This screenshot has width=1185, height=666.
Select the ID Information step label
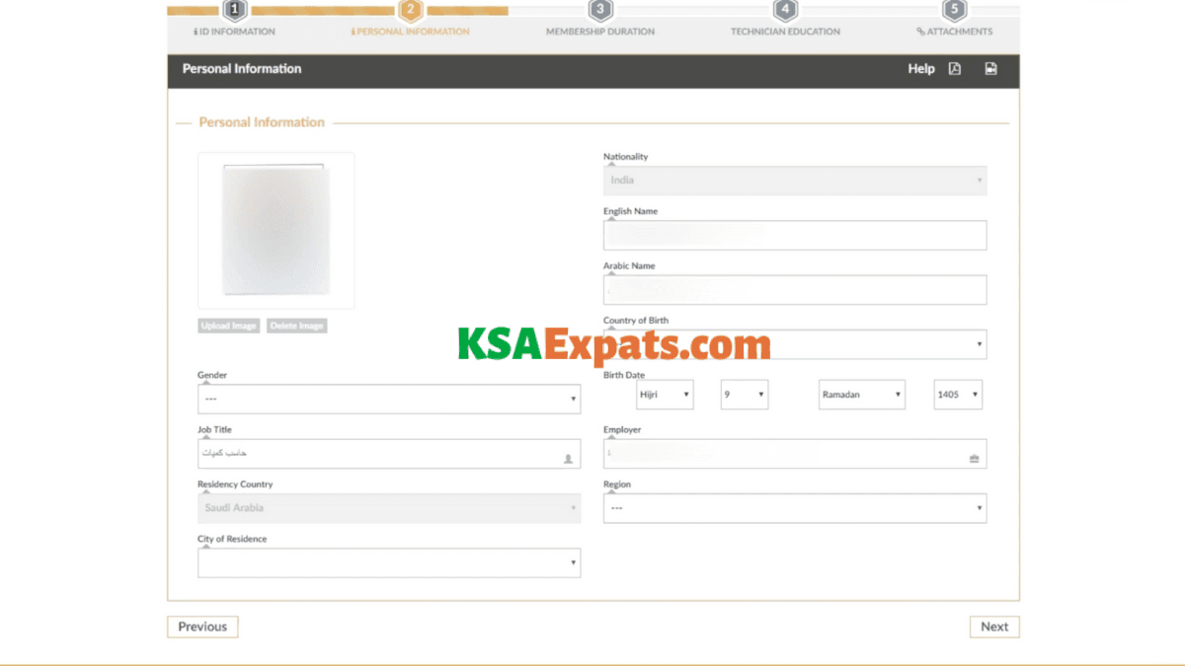click(234, 31)
